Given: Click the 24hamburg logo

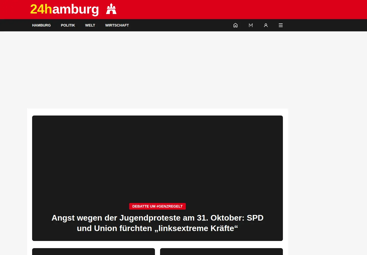Looking at the screenshot, I should click(x=64, y=9).
